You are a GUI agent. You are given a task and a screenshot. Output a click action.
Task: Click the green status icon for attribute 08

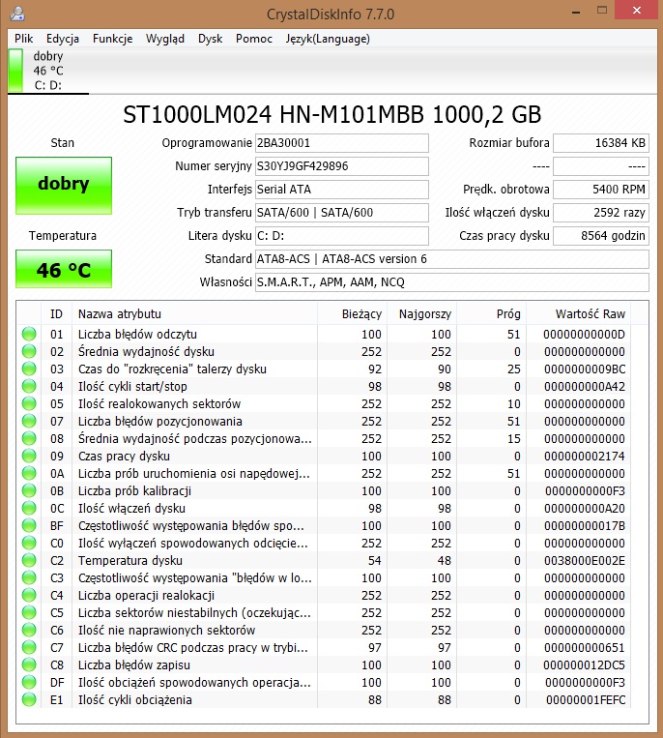pyautogui.click(x=29, y=439)
